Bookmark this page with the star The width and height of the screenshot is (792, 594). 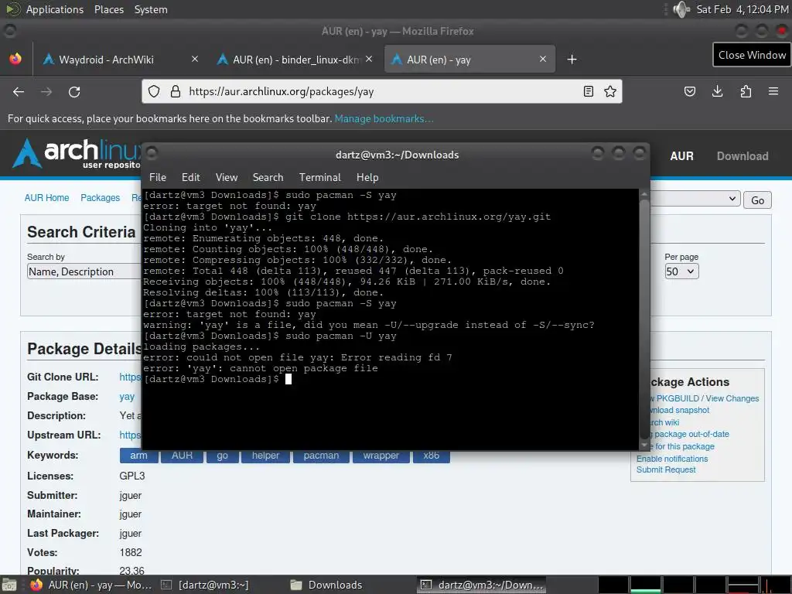[x=610, y=91]
